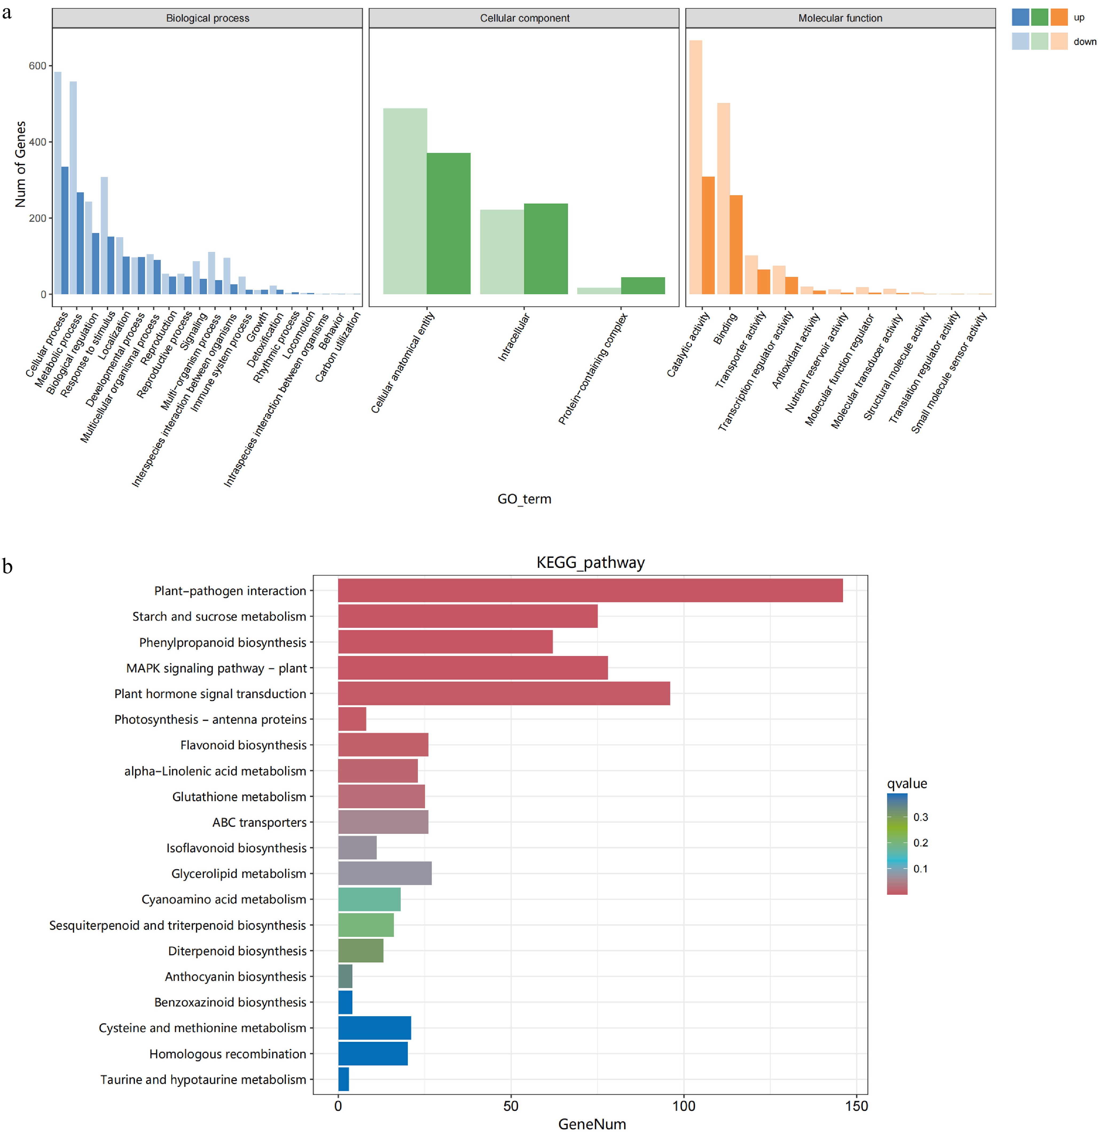Image resolution: width=1104 pixels, height=1135 pixels.
Task: Click the Homologous recombination blue bar
Action: pyautogui.click(x=373, y=1053)
